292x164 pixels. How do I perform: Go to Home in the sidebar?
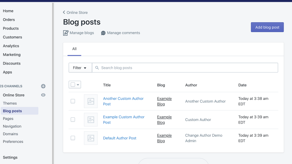[x=8, y=11]
